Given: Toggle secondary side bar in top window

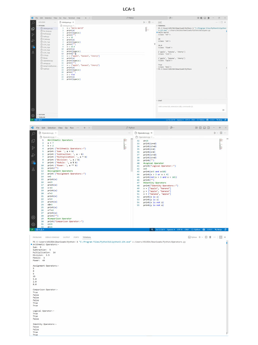Looking at the screenshot, I should click(208, 18).
